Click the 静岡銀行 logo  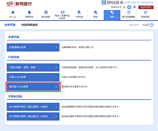tap(19, 4)
